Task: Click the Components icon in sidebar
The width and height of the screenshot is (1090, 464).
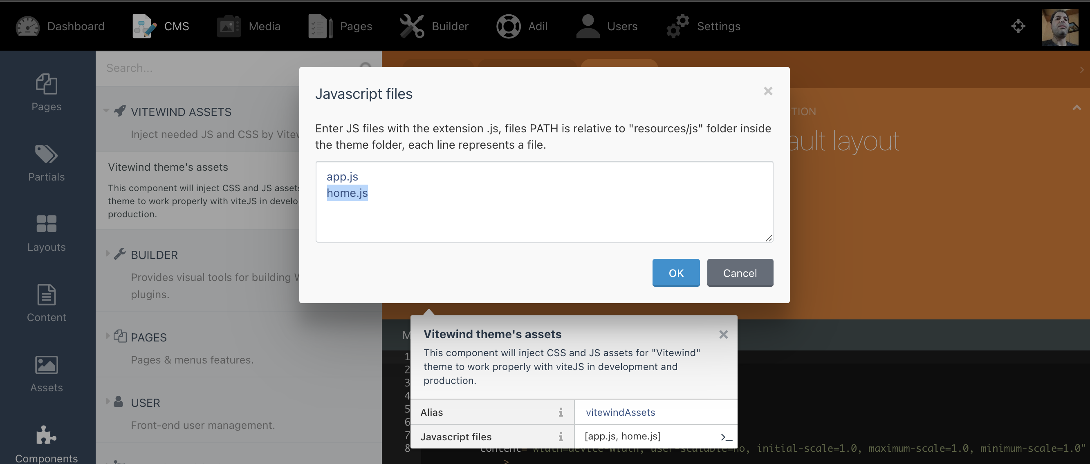Action: (45, 437)
